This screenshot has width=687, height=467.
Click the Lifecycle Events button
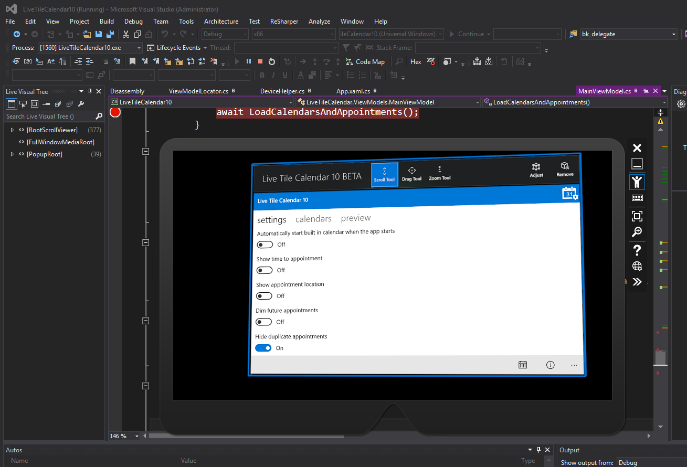pyautogui.click(x=178, y=48)
